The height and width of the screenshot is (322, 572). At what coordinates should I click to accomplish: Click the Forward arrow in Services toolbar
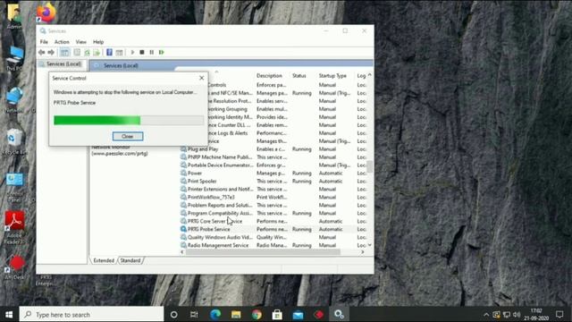51,53
